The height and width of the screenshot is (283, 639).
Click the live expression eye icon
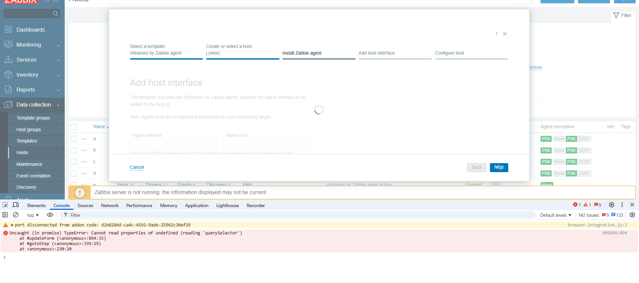pos(50,215)
